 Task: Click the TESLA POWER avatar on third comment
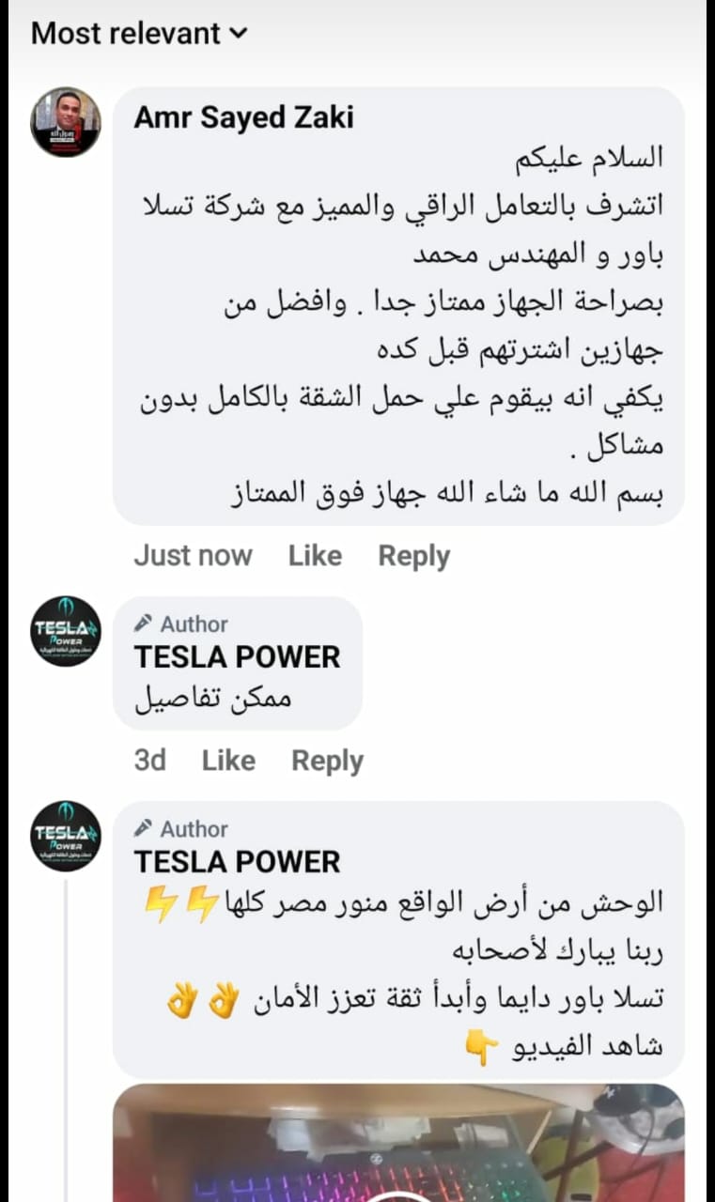(64, 835)
